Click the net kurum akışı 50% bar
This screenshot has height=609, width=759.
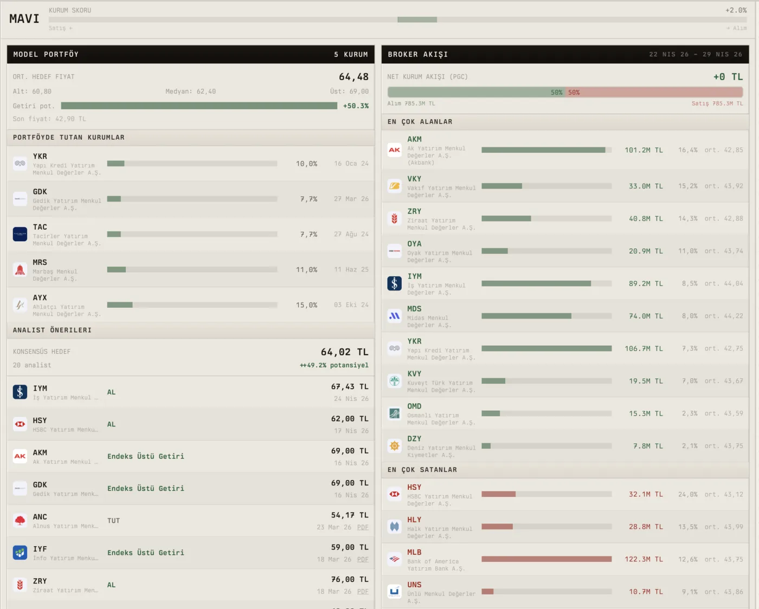(565, 92)
